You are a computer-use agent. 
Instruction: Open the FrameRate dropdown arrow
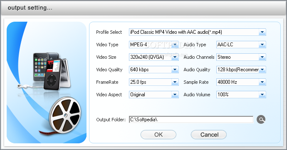[175, 82]
